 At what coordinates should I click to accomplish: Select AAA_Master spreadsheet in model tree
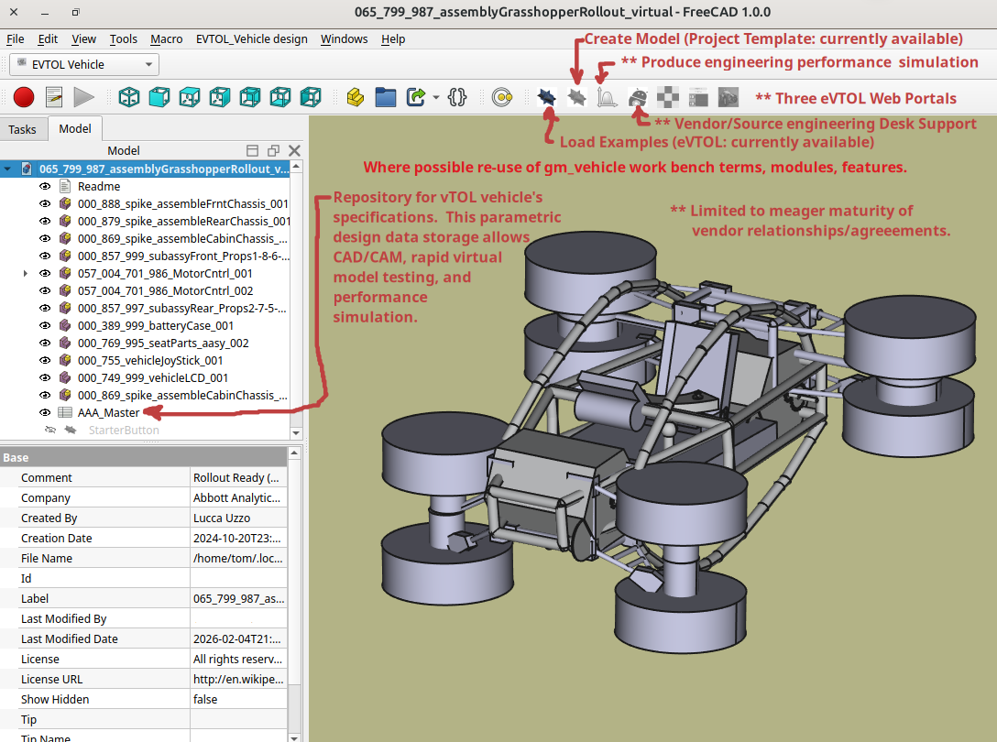(x=108, y=412)
